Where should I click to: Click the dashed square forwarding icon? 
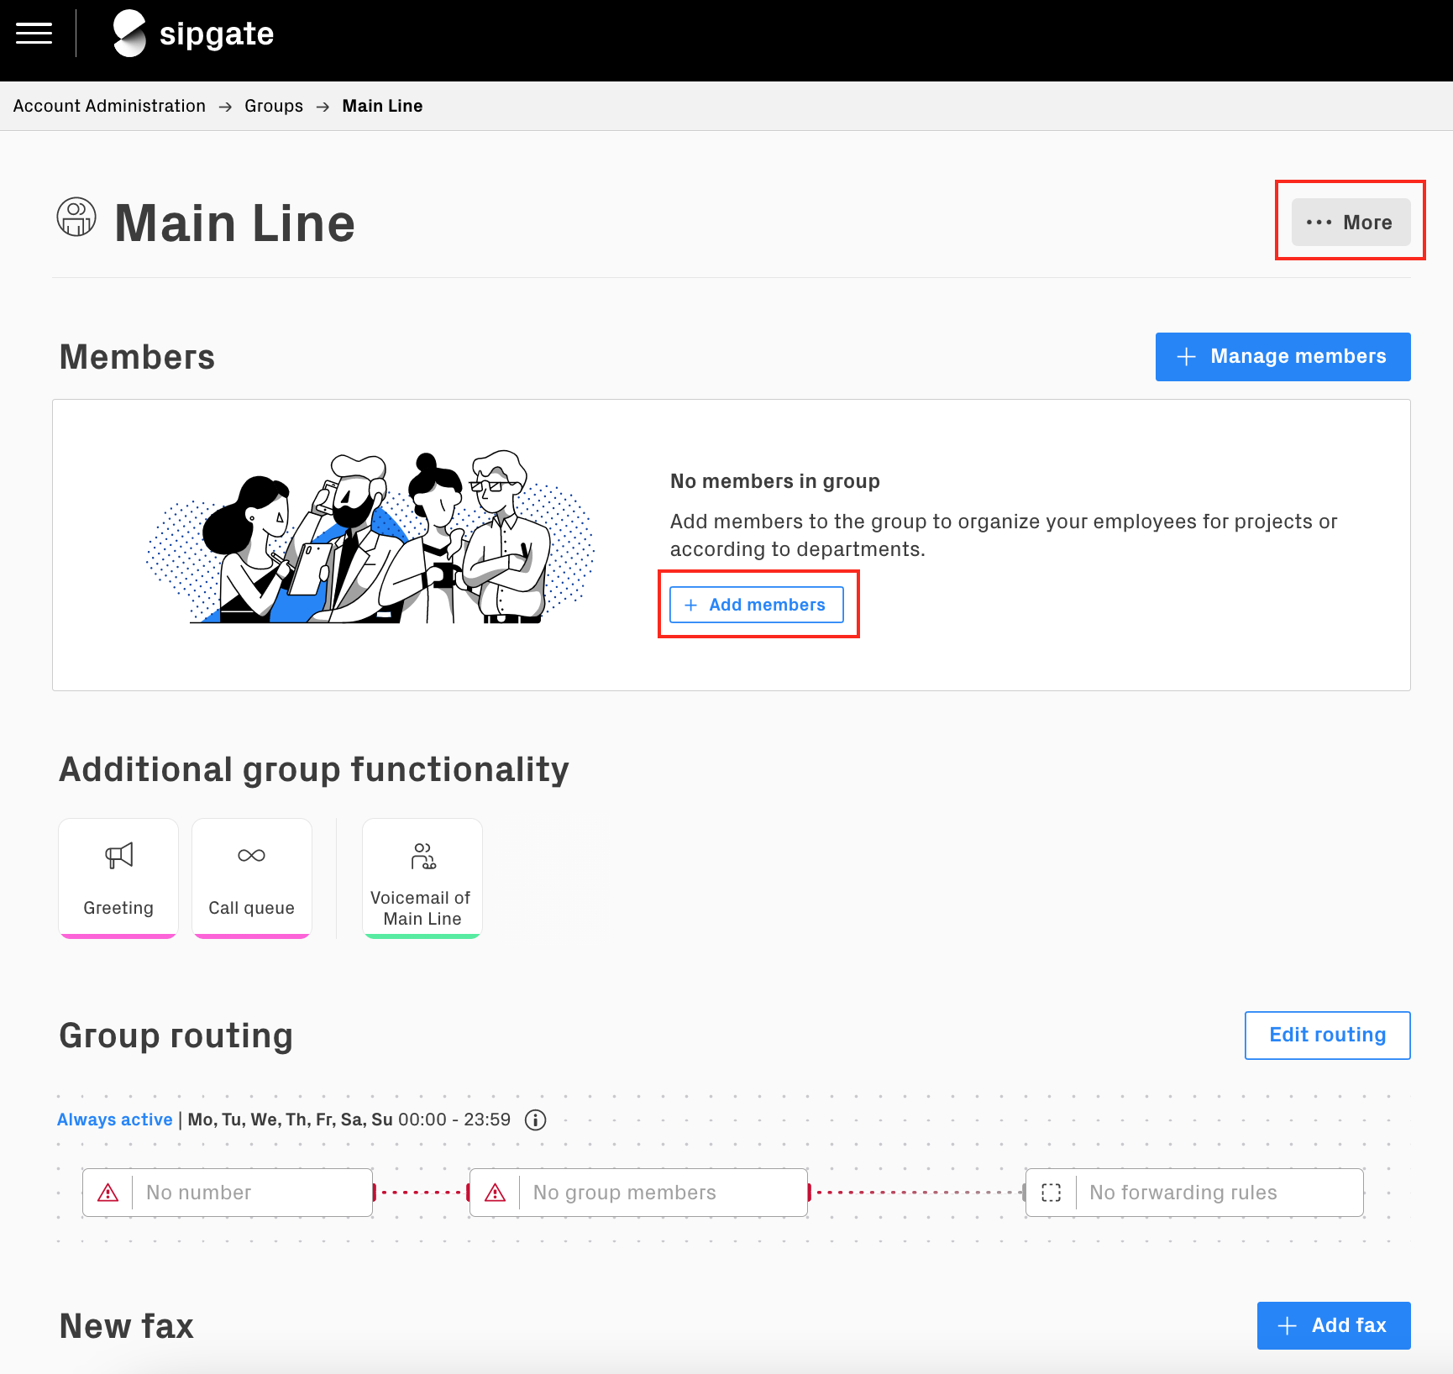pyautogui.click(x=1052, y=1193)
